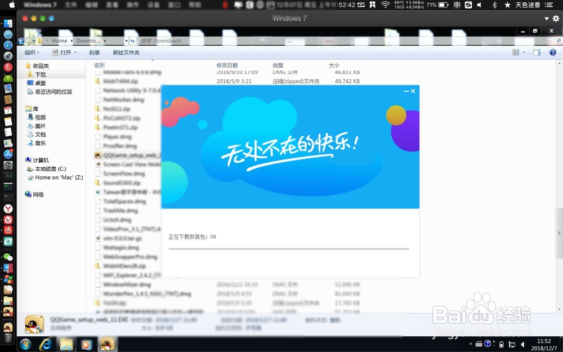563x352 pixels.
Task: Open the 组织 dropdown menu
Action: pos(32,52)
